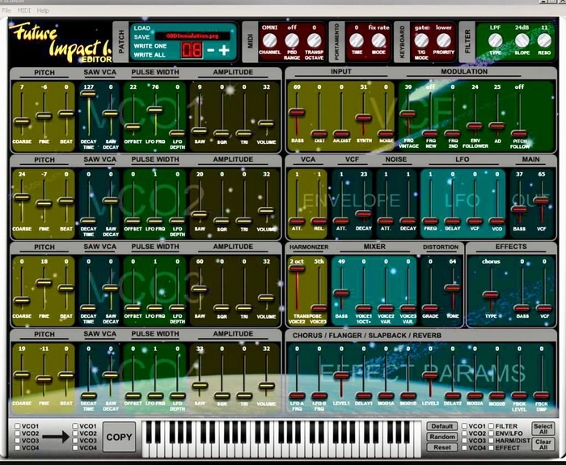Click the Main BASS output slider handle
566x465 pixels.
[x=519, y=209]
